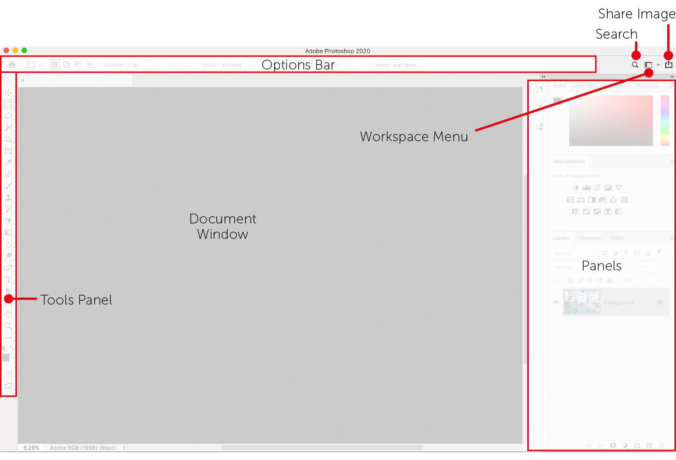676x460 pixels.
Task: Open the Style dropdown showing Normal
Action: (239, 65)
